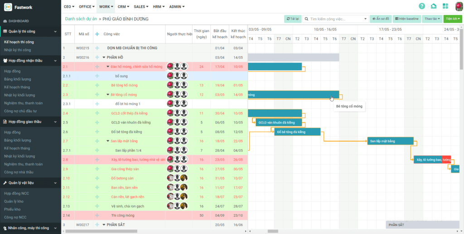Toggle Hiện baseline display
The height and width of the screenshot is (234, 464).
point(407,19)
